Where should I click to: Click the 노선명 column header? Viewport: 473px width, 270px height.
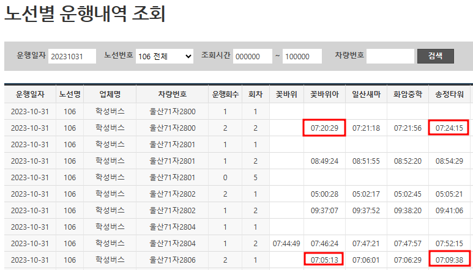click(x=70, y=95)
